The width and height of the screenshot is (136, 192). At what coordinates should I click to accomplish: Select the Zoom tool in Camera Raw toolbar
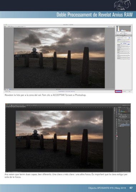click(x=5, y=26)
